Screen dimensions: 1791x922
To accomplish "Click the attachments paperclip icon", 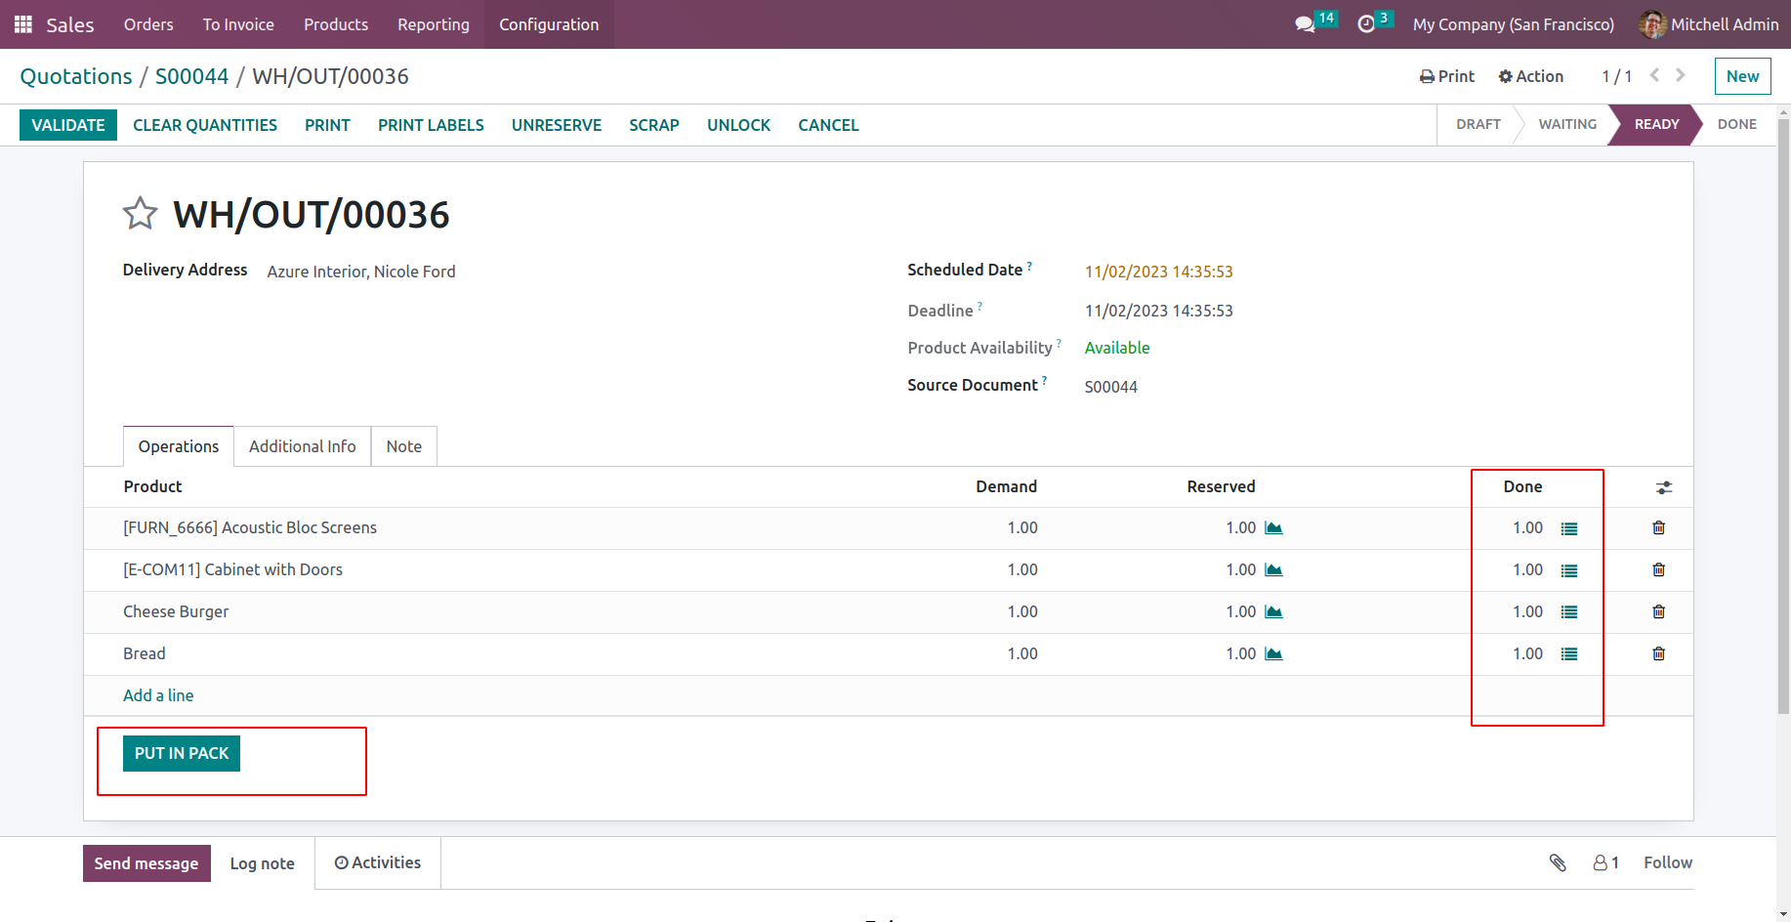I will (x=1558, y=862).
